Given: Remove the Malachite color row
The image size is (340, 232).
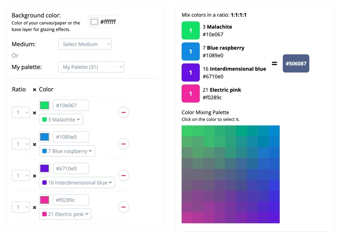Looking at the screenshot, I should [123, 112].
